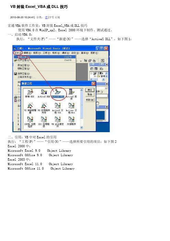This screenshot has width=170, height=241.
Task: Open the properties object combo box dropdown
Action: click(106, 88)
